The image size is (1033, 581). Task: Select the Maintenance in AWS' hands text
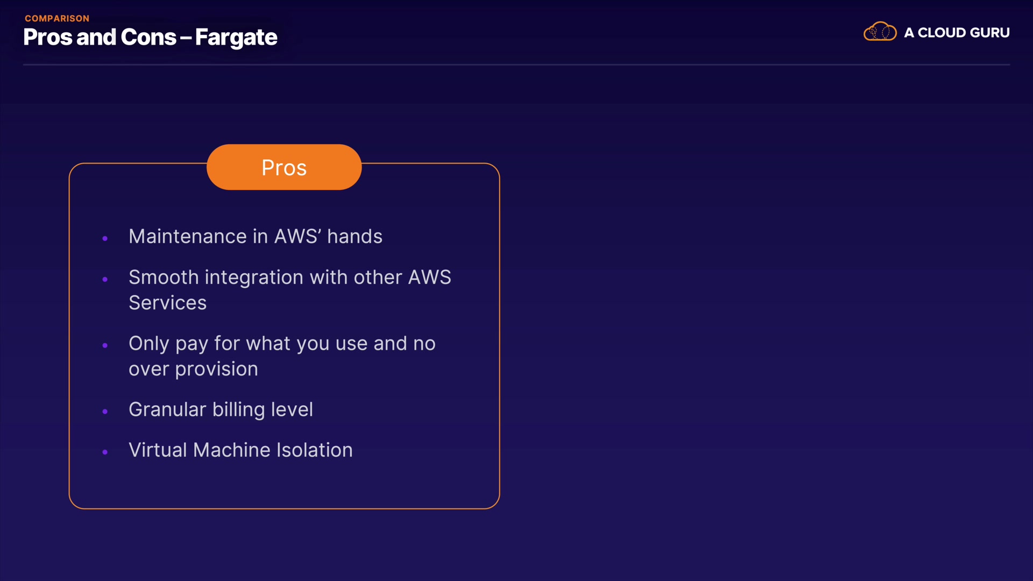click(x=255, y=237)
